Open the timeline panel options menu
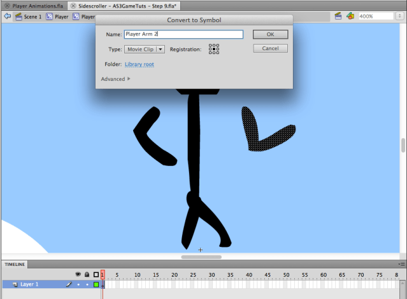The width and height of the screenshot is (407, 299). (402, 264)
